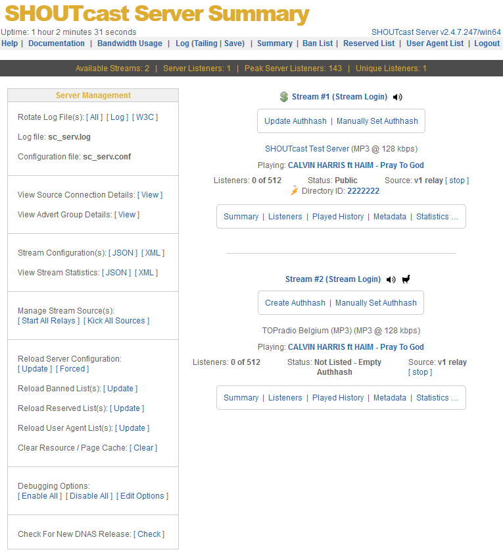Screen dimensions: 503x554
Task: Click Update Authhash for Stream #1
Action: pyautogui.click(x=295, y=121)
